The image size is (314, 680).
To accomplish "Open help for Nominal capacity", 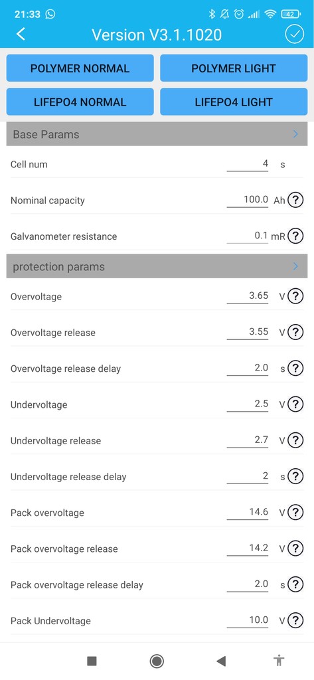I will coord(295,201).
